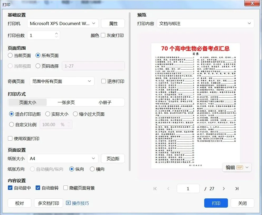
Task: Uncheck 自动旋转 checkbox
Action: pyautogui.click(x=38, y=188)
